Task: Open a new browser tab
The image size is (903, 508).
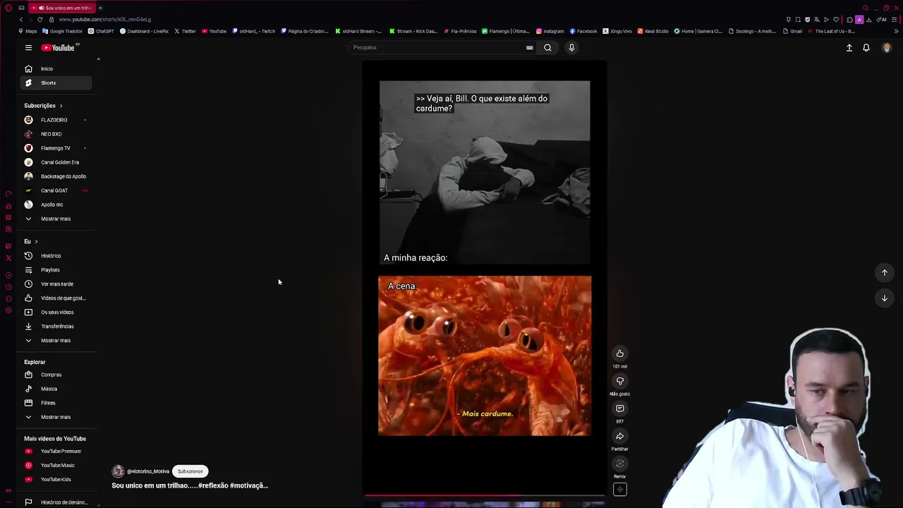Action: pyautogui.click(x=100, y=8)
